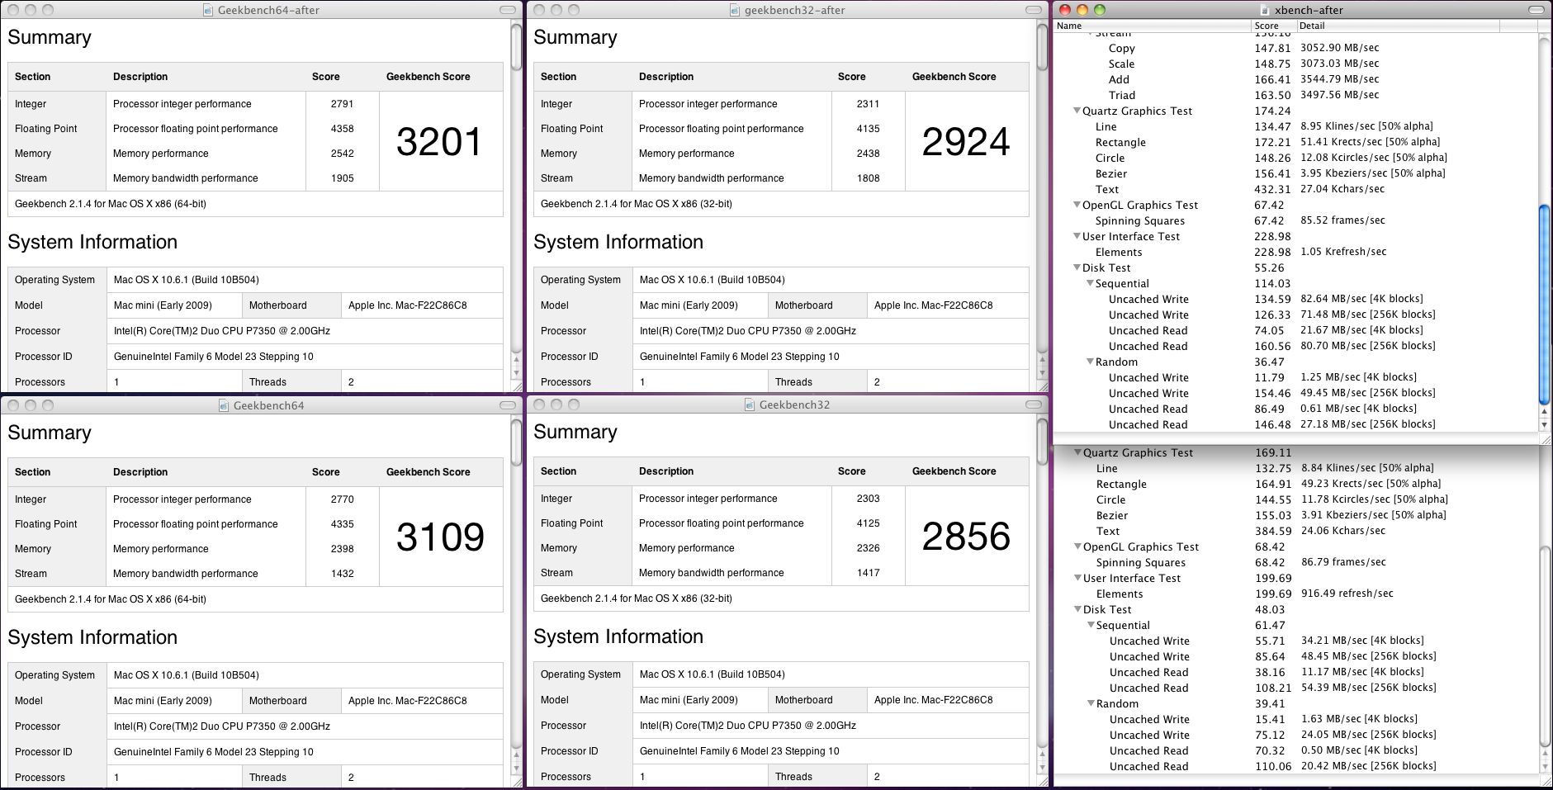Collapse Disk Test scoring 48.03

1077,609
